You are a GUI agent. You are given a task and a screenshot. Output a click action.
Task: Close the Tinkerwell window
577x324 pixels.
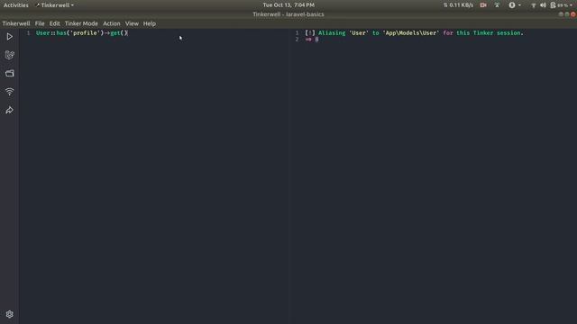coord(573,14)
